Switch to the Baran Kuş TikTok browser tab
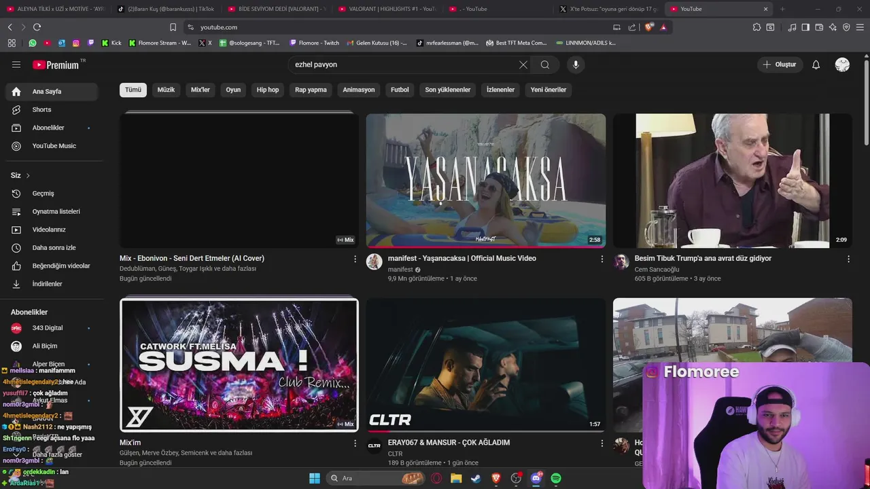870x489 pixels. coord(167,9)
